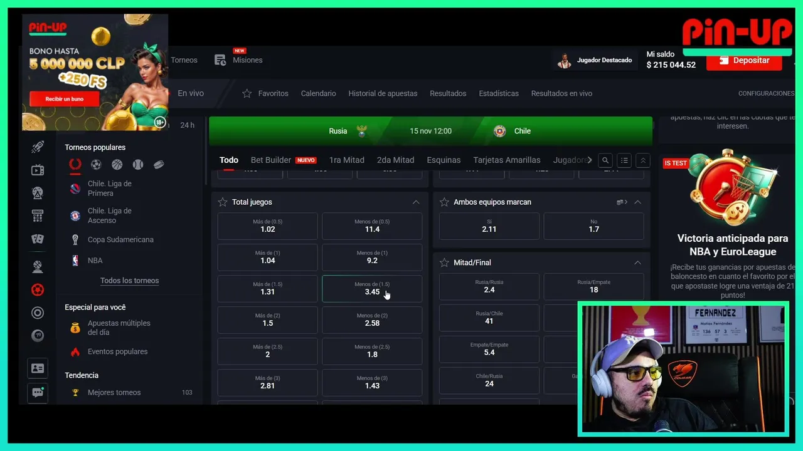
Task: Open Estadísticas in the nav bar
Action: click(x=499, y=93)
